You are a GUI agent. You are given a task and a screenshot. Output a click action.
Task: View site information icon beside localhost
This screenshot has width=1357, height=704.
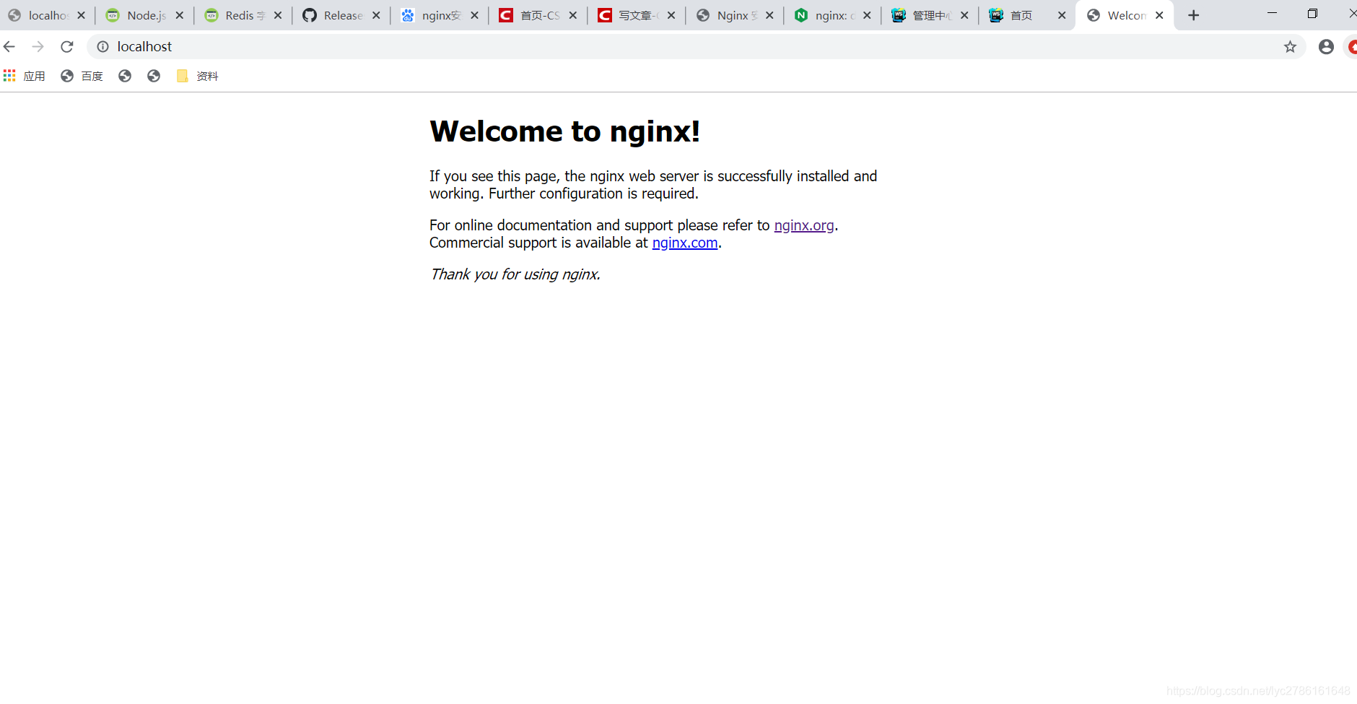coord(103,47)
